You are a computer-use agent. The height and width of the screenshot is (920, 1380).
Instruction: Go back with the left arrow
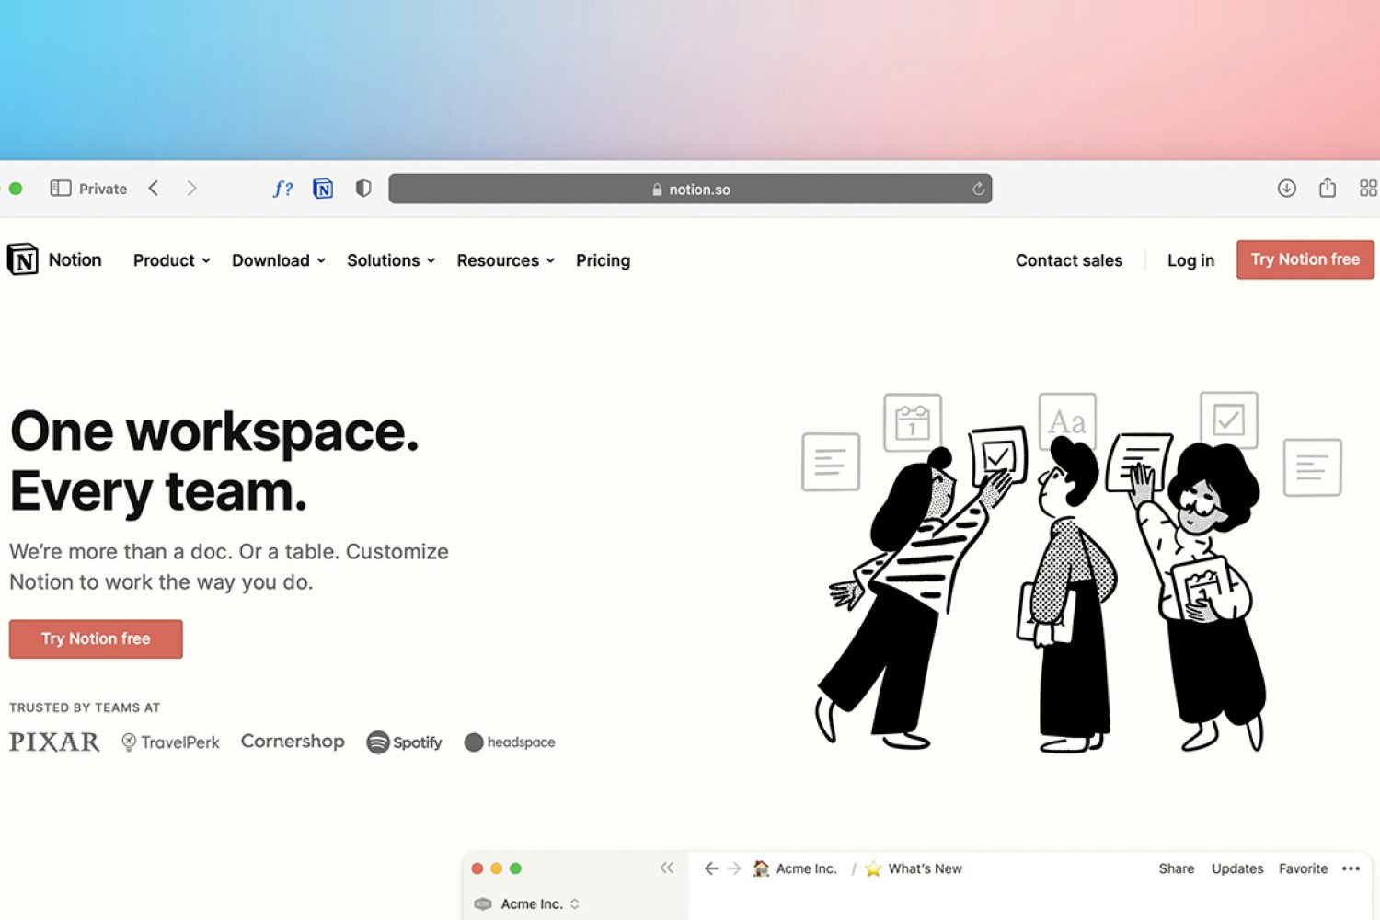[154, 189]
